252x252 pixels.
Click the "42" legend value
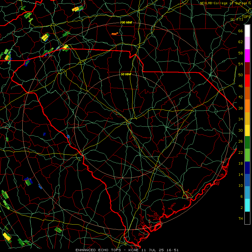click(x=241, y=97)
